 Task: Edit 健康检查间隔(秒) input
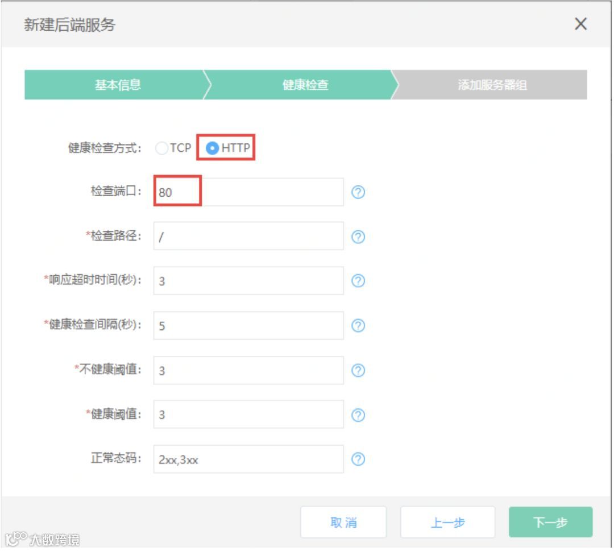coord(248,325)
